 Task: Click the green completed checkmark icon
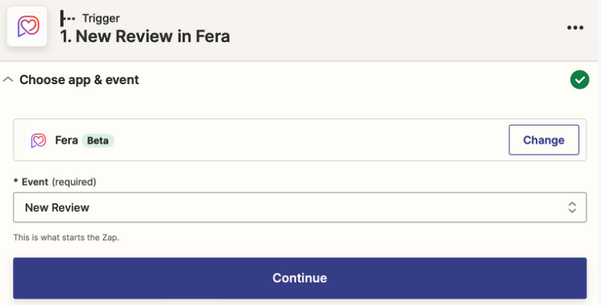point(580,79)
